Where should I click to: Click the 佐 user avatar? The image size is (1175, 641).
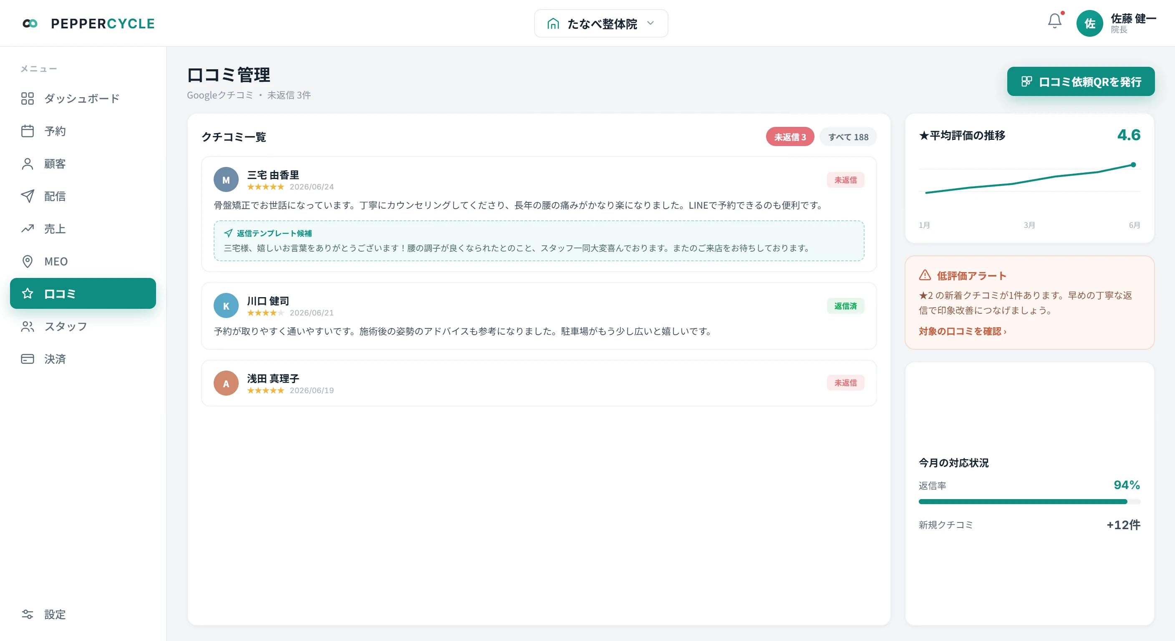tap(1089, 23)
